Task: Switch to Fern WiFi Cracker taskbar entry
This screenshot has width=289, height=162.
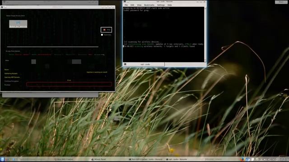Action: (x=64, y=159)
